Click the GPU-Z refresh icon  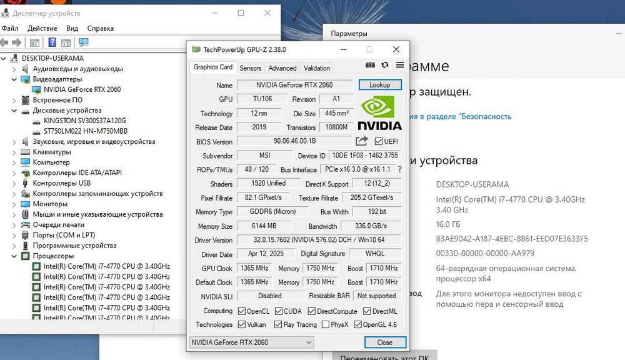tap(385, 65)
